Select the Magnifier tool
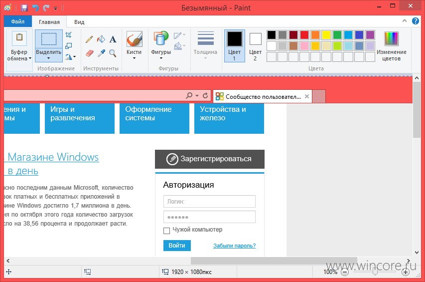This screenshot has width=425, height=282. point(113,53)
